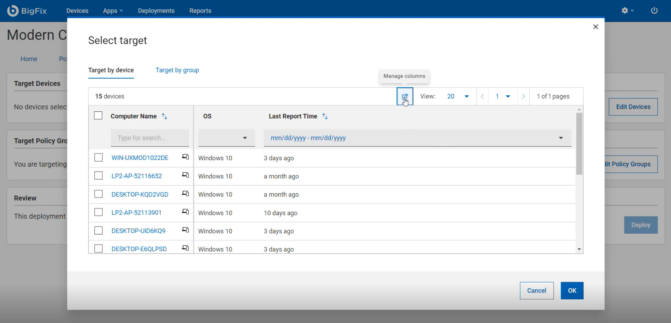Viewport: 671px width, 323px height.
Task: Click the OK button
Action: click(572, 291)
